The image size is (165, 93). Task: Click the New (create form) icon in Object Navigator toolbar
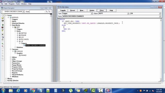click(3, 16)
